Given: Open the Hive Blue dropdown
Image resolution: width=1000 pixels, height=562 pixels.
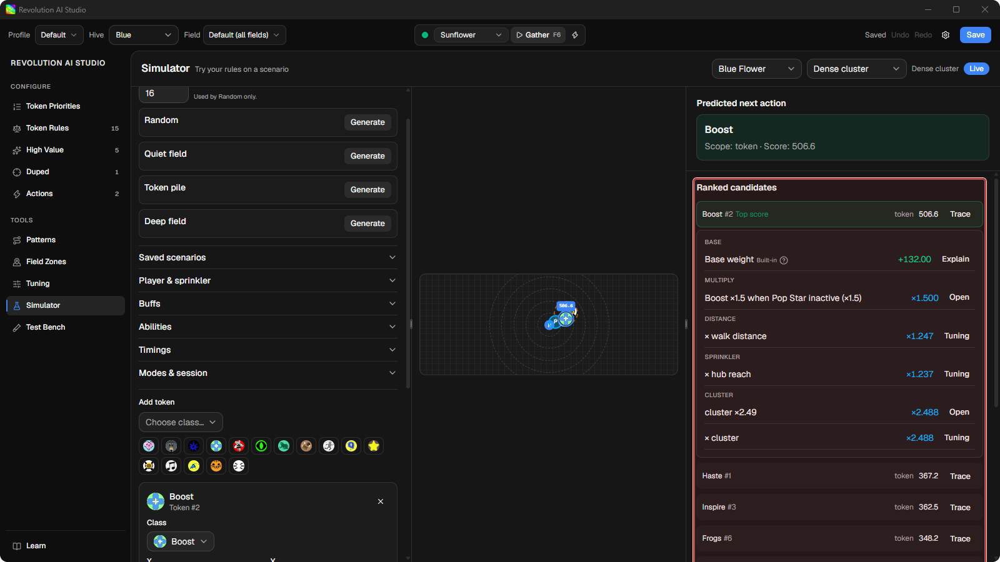Looking at the screenshot, I should 143,35.
